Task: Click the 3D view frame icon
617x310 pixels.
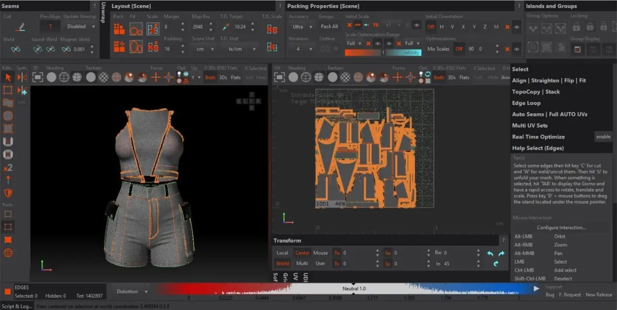Action: [x=38, y=77]
